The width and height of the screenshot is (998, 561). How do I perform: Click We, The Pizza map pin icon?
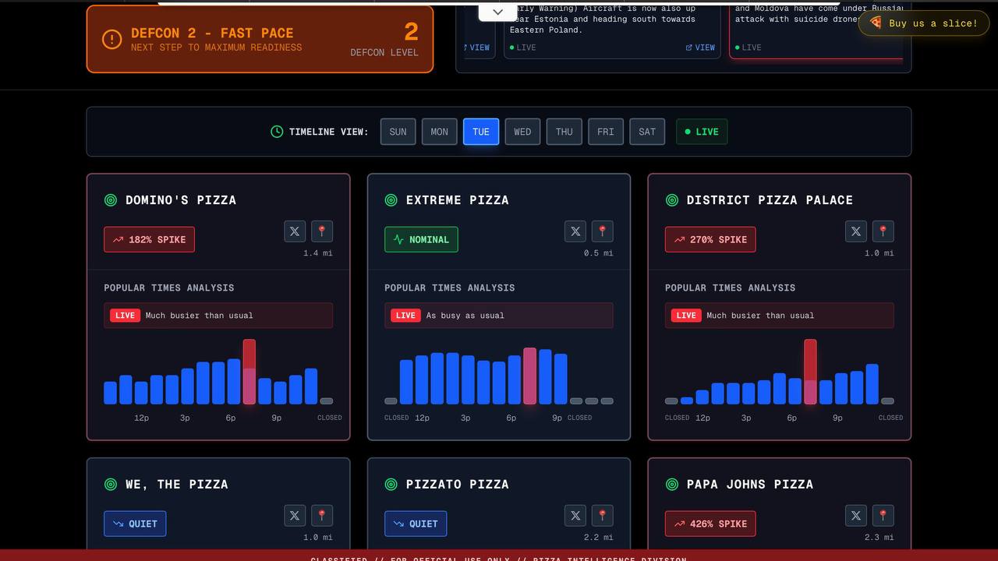322,516
